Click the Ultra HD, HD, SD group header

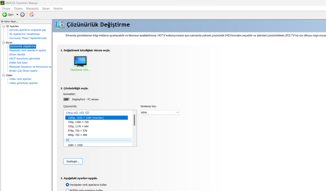pos(78,113)
